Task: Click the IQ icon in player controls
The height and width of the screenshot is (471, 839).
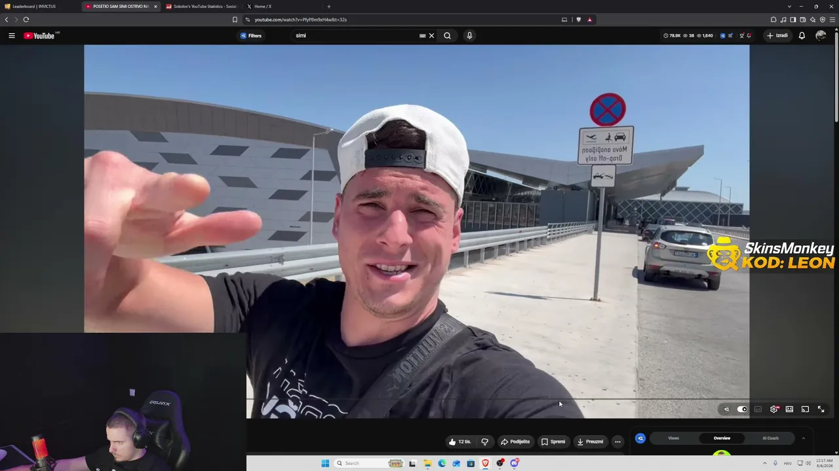Action: click(726, 410)
